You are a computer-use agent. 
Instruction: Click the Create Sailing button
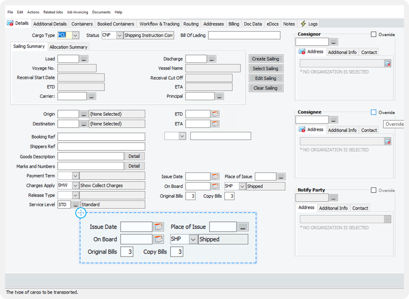pyautogui.click(x=266, y=59)
